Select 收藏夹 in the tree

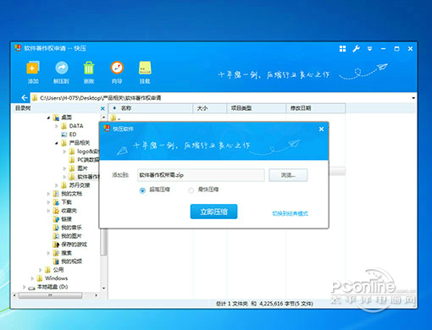click(x=69, y=211)
